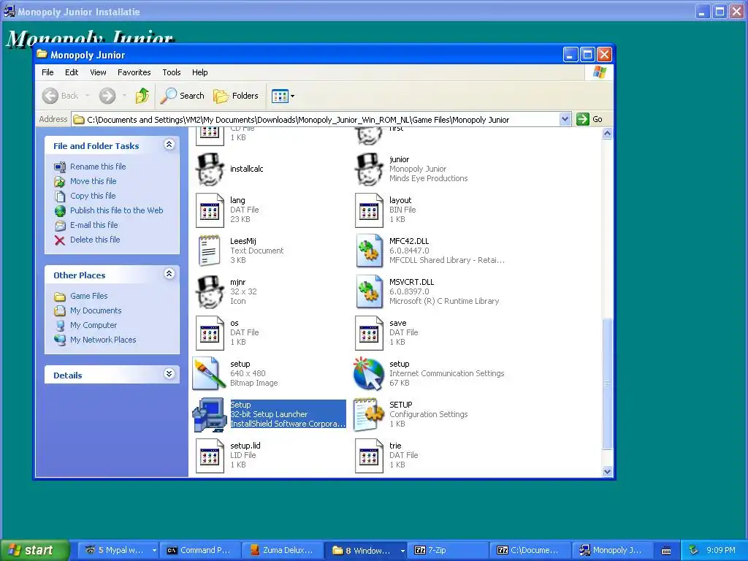Click the on-screen keyboard taskbar icon
The height and width of the screenshot is (561, 748).
point(666,551)
